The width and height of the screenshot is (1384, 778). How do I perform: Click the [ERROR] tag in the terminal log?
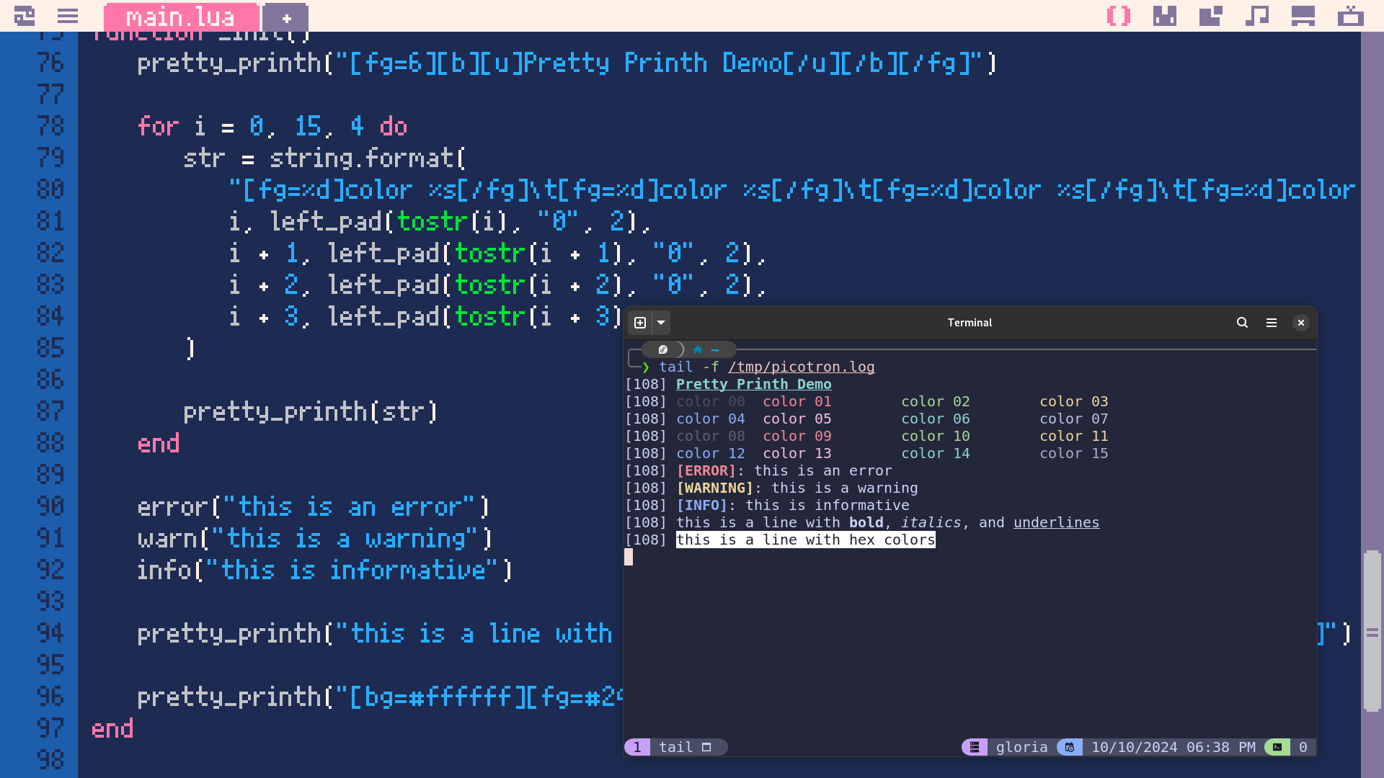pyautogui.click(x=706, y=471)
